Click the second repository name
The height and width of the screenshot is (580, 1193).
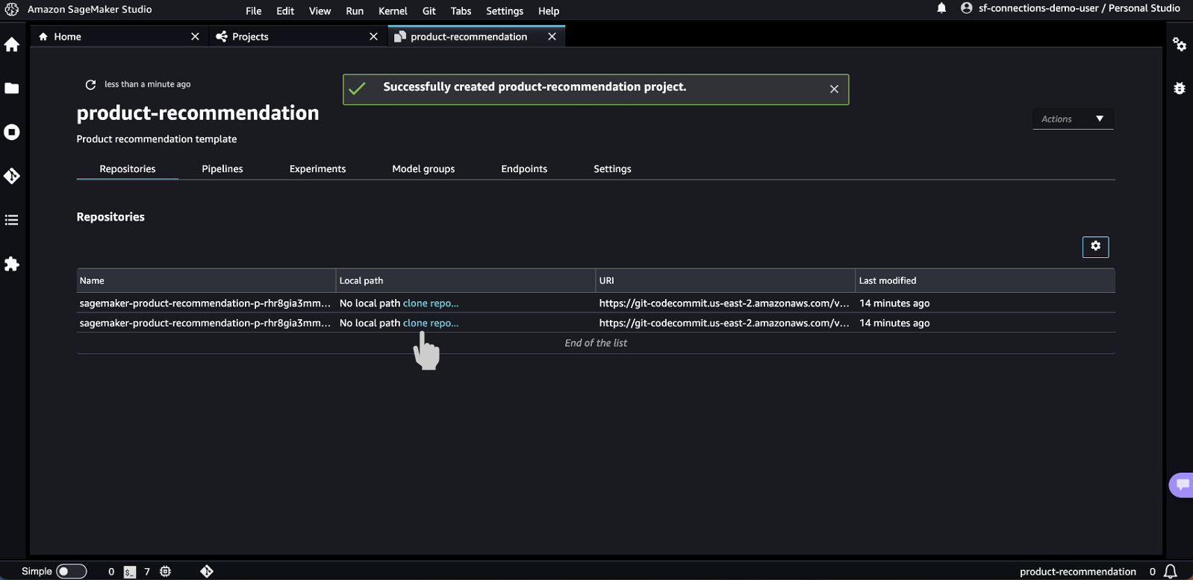tap(205, 323)
